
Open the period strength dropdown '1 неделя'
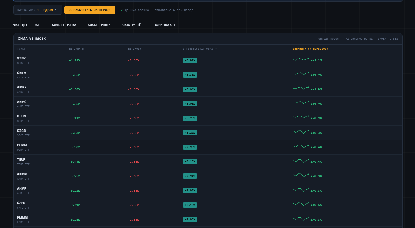click(38, 10)
